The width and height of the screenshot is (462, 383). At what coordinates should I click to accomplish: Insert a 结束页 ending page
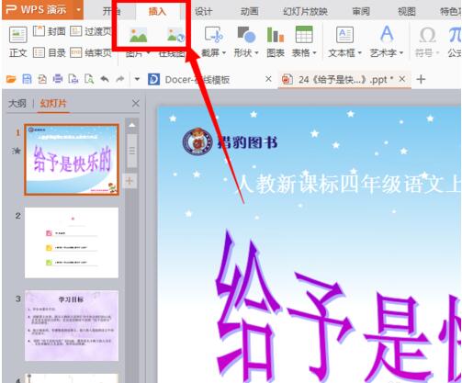(x=91, y=52)
